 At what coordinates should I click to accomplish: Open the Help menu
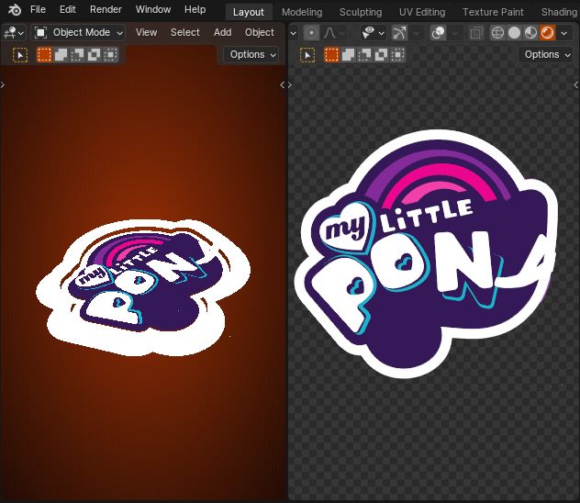coord(195,9)
